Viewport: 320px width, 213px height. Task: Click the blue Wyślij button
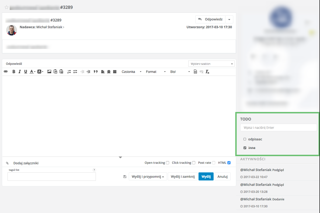click(206, 176)
